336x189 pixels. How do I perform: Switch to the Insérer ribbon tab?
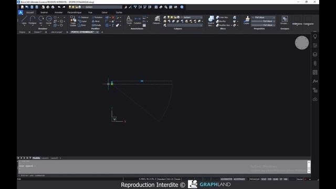click(x=44, y=13)
